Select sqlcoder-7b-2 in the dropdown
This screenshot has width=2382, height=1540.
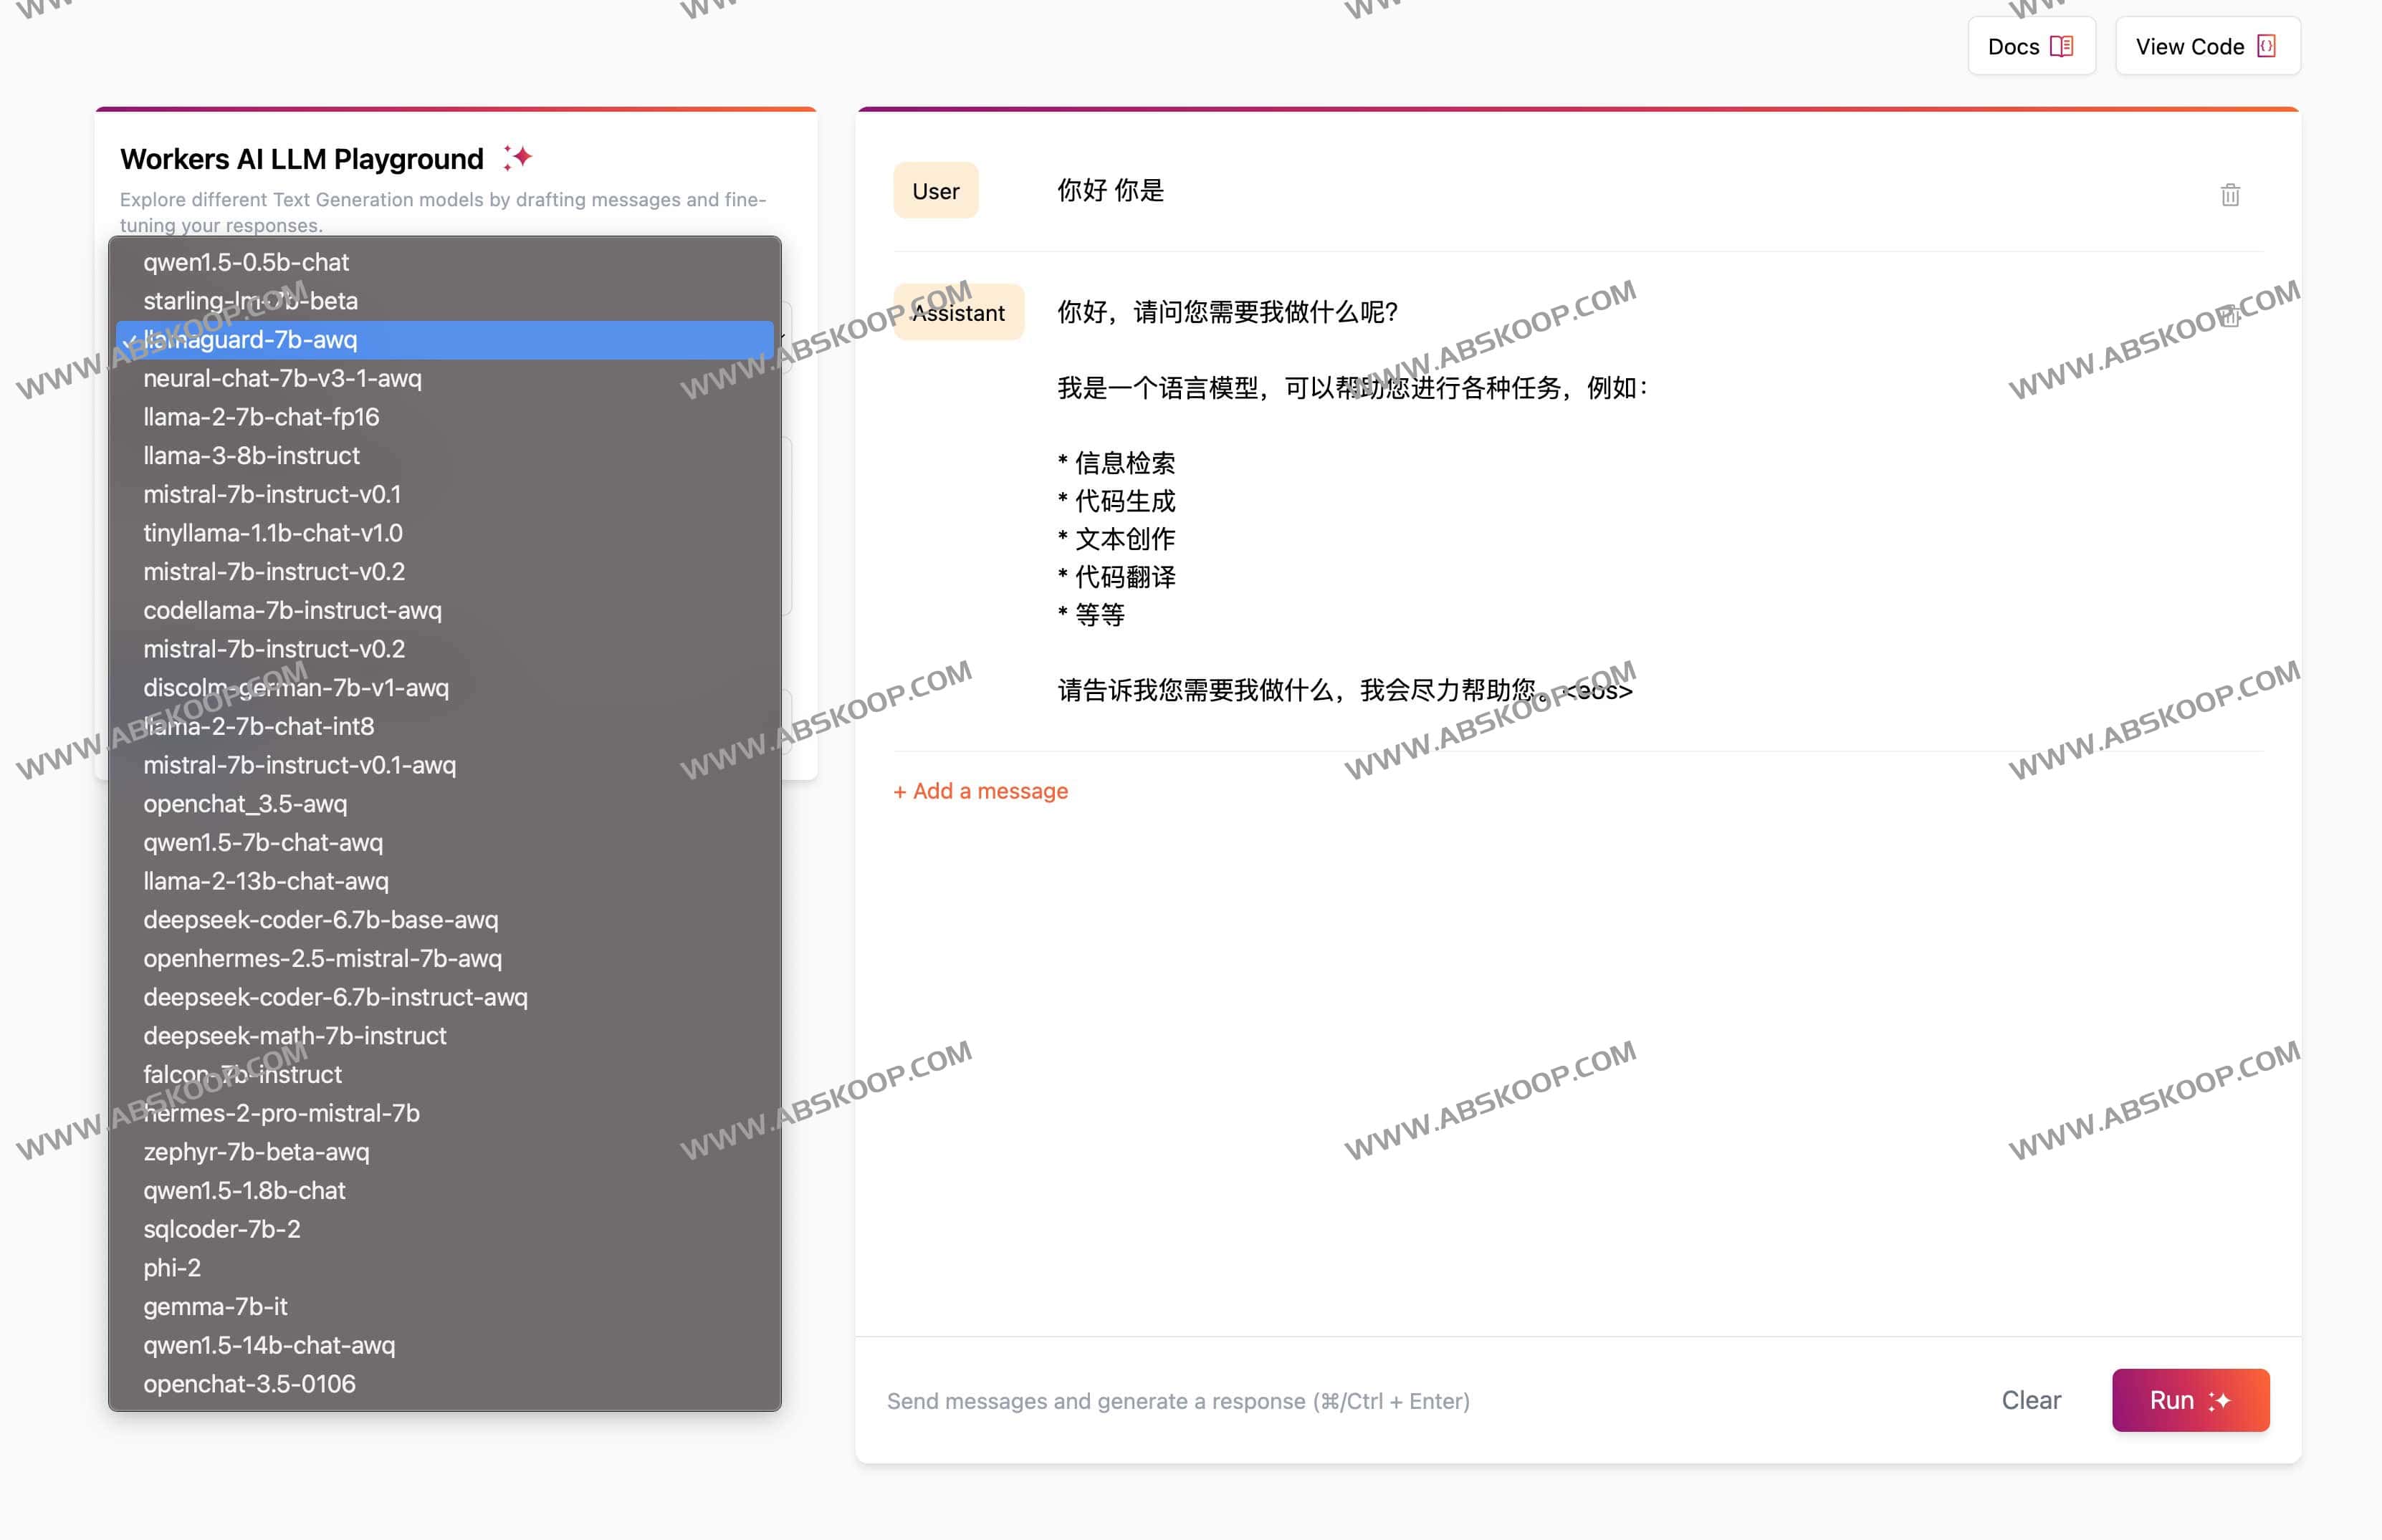[x=222, y=1228]
